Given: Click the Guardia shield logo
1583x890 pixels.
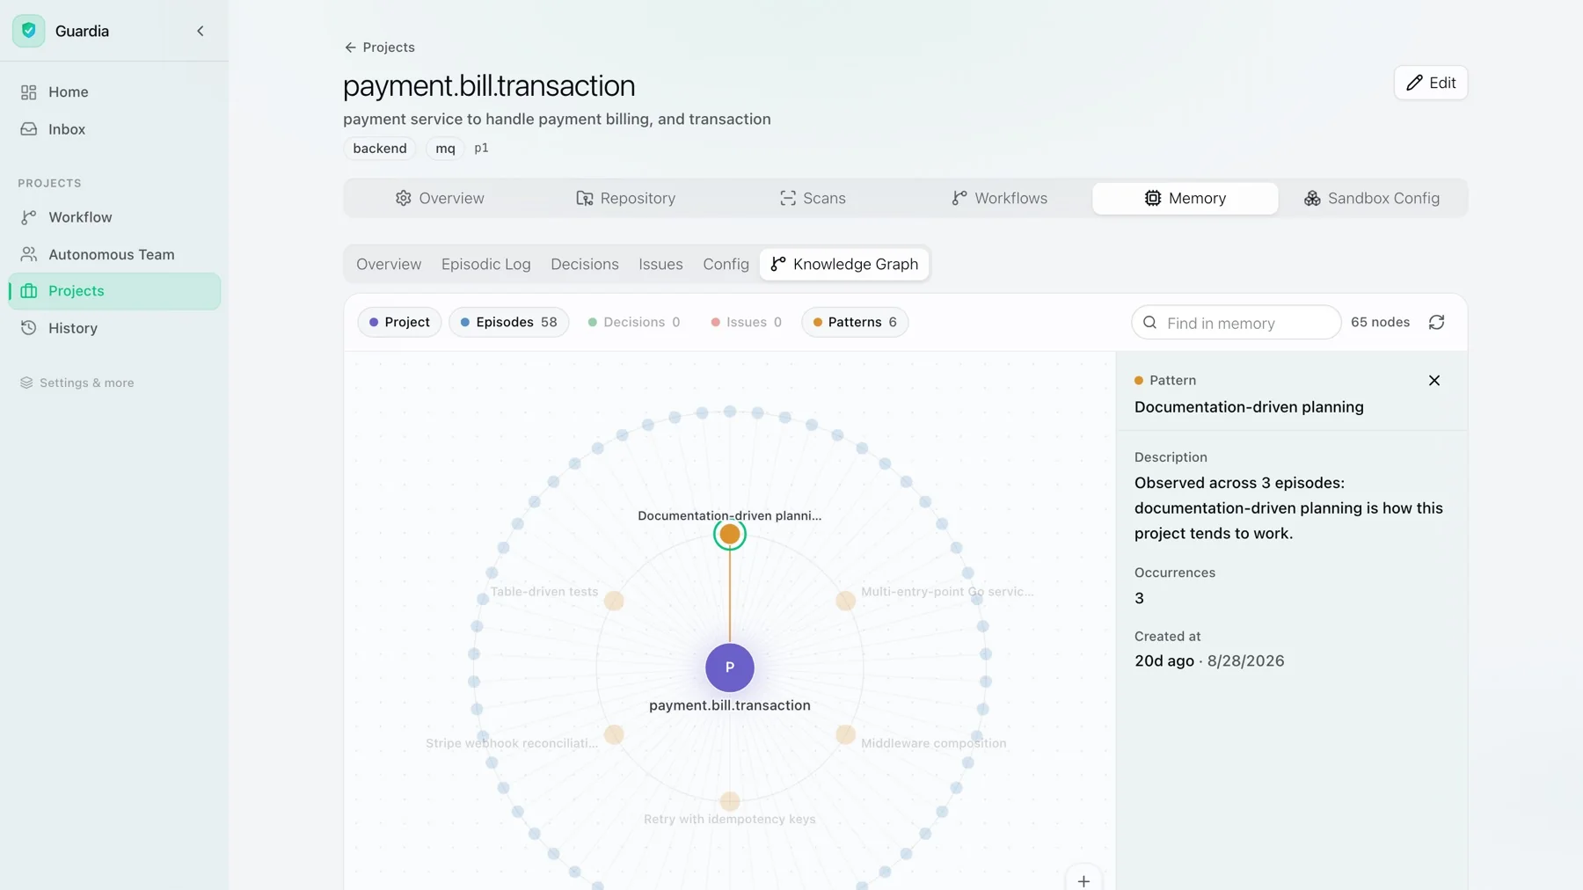Looking at the screenshot, I should [x=28, y=31].
